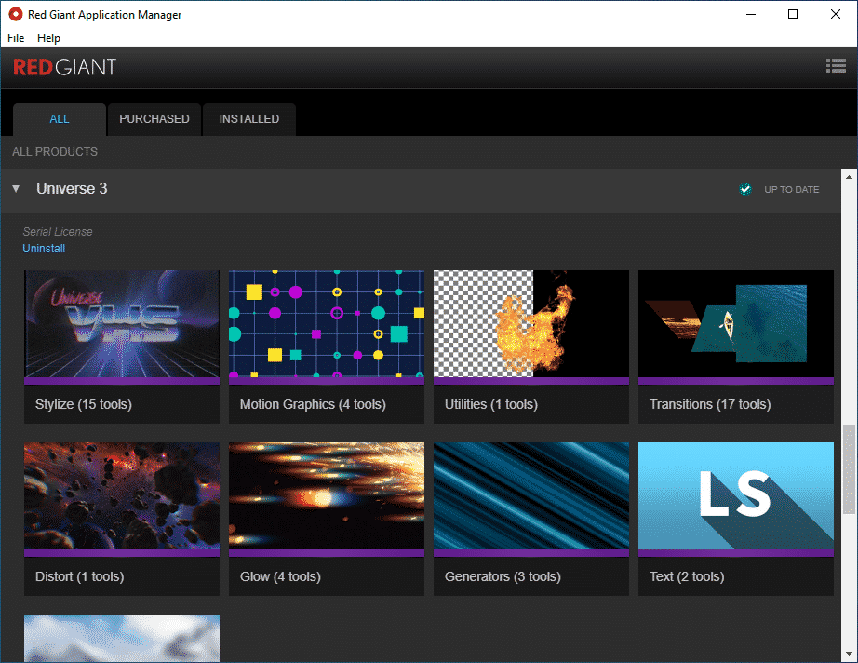Image resolution: width=858 pixels, height=663 pixels.
Task: Select the Distort (1 tools) label
Action: click(x=80, y=577)
